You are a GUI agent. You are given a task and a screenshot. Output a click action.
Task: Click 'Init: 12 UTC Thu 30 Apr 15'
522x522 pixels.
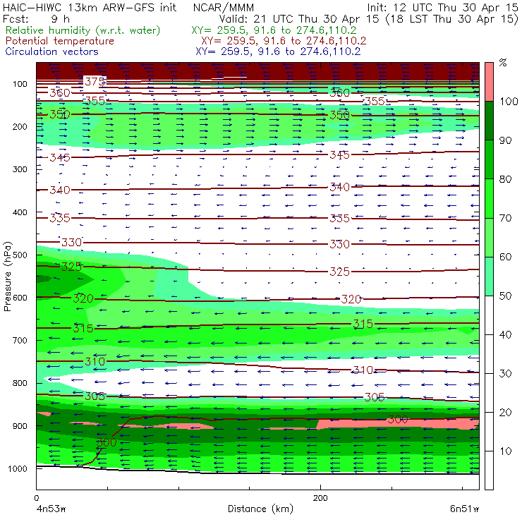pos(443,7)
